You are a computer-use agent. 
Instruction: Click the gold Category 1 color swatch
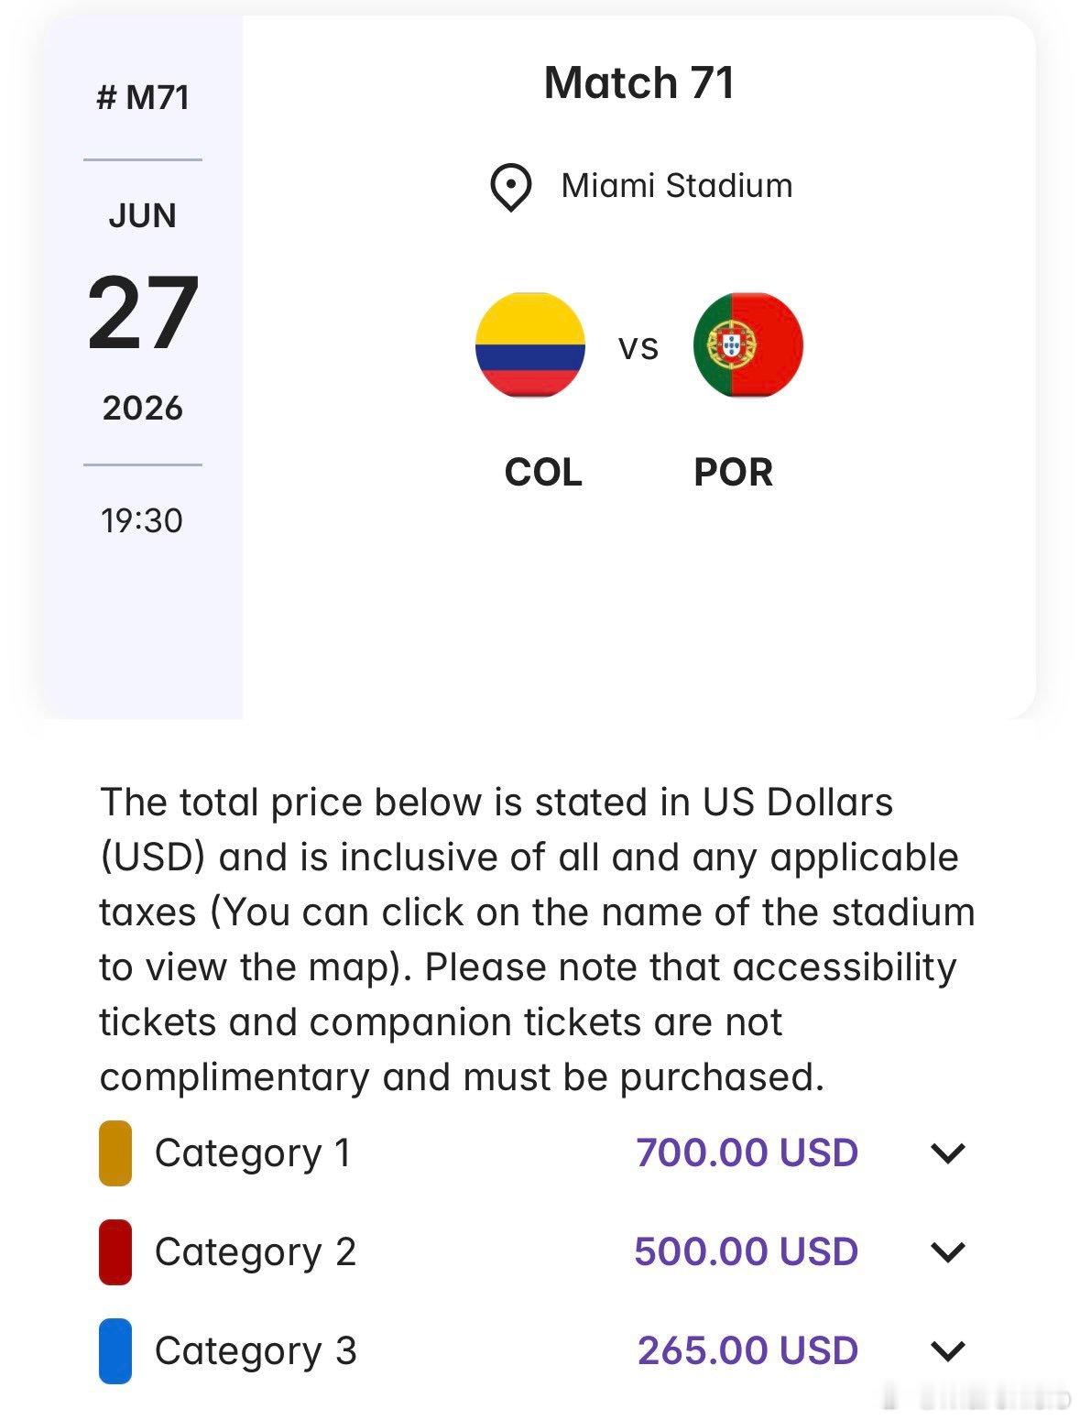tap(115, 1153)
